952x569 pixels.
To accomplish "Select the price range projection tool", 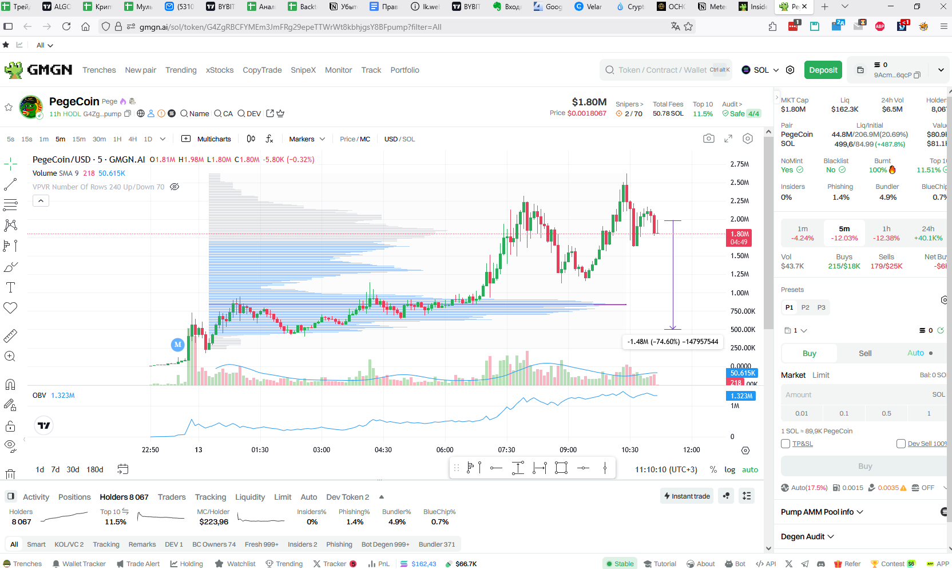I will coord(10,246).
